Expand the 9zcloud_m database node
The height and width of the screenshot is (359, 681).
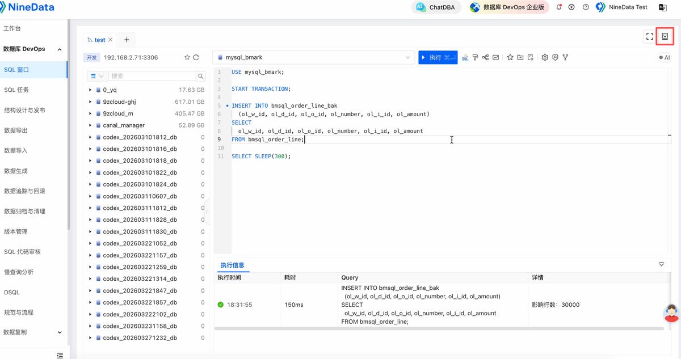coord(90,113)
